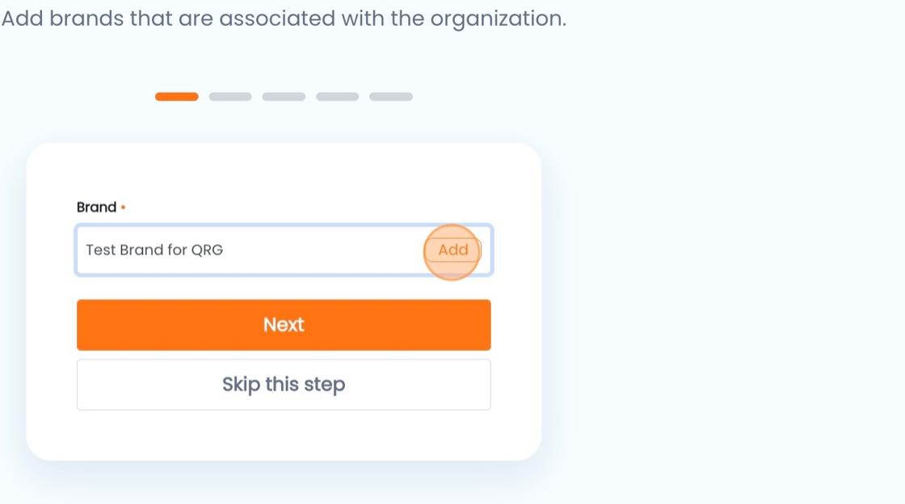This screenshot has width=905, height=504.
Task: Select the third gray progress step indicator
Action: coord(284,96)
